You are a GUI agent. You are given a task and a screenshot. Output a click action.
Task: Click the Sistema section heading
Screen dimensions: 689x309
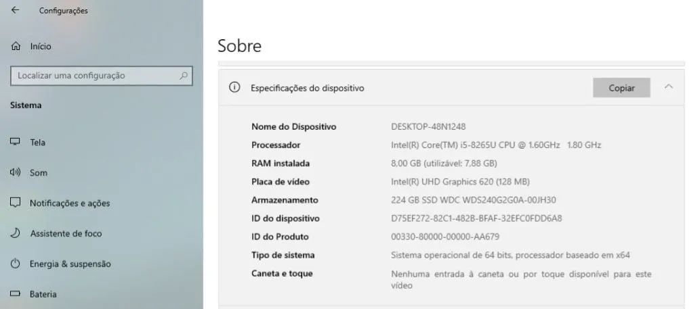click(x=26, y=105)
